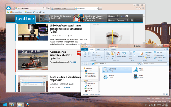Click the Up arrow in Explorer navigation

(93, 64)
